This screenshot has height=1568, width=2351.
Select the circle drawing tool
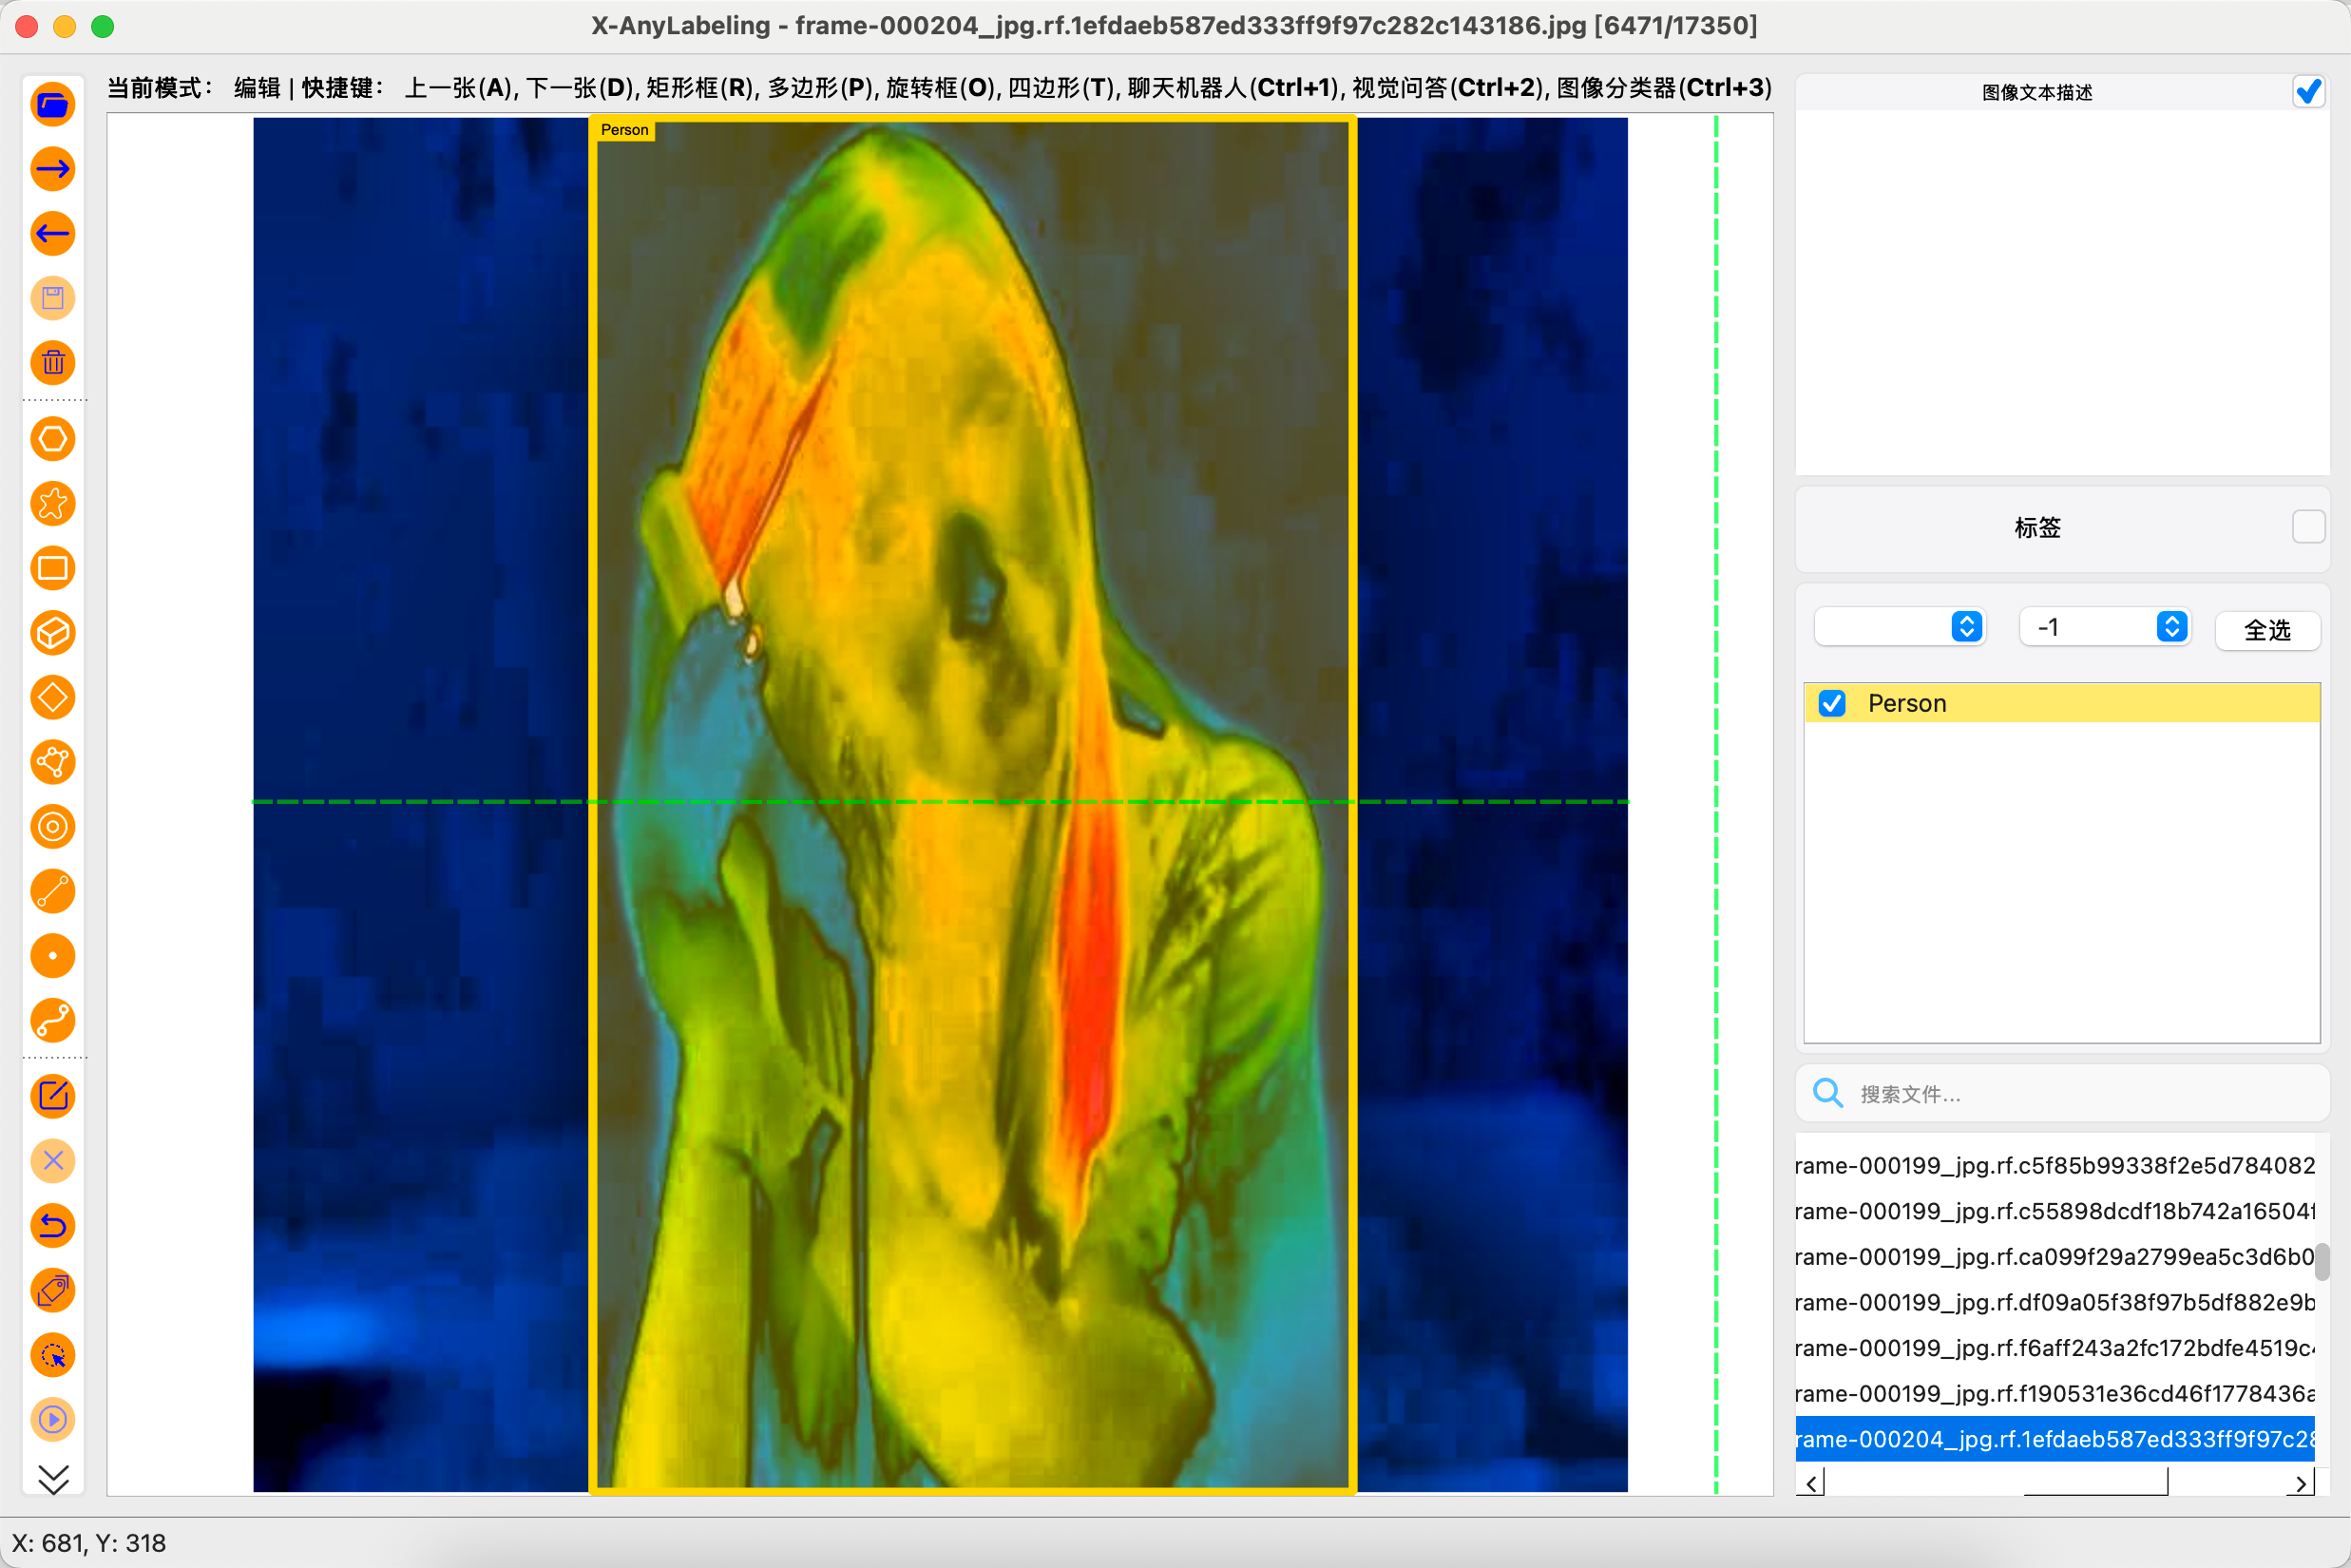pyautogui.click(x=53, y=827)
